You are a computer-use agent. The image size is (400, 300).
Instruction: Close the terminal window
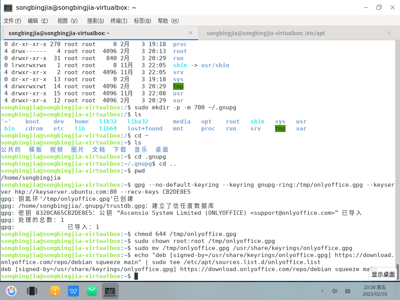click(x=393, y=7)
